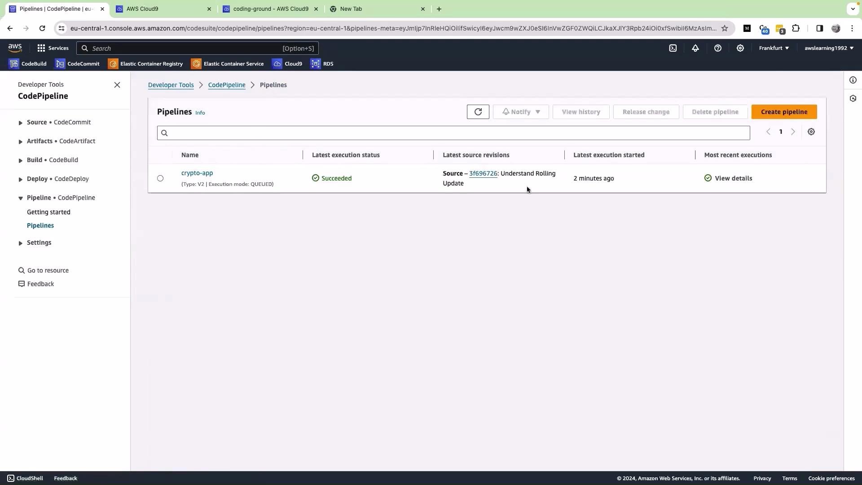Screen dimensions: 862x485
Task: Open the Info link beside Pipelines
Action: [200, 113]
